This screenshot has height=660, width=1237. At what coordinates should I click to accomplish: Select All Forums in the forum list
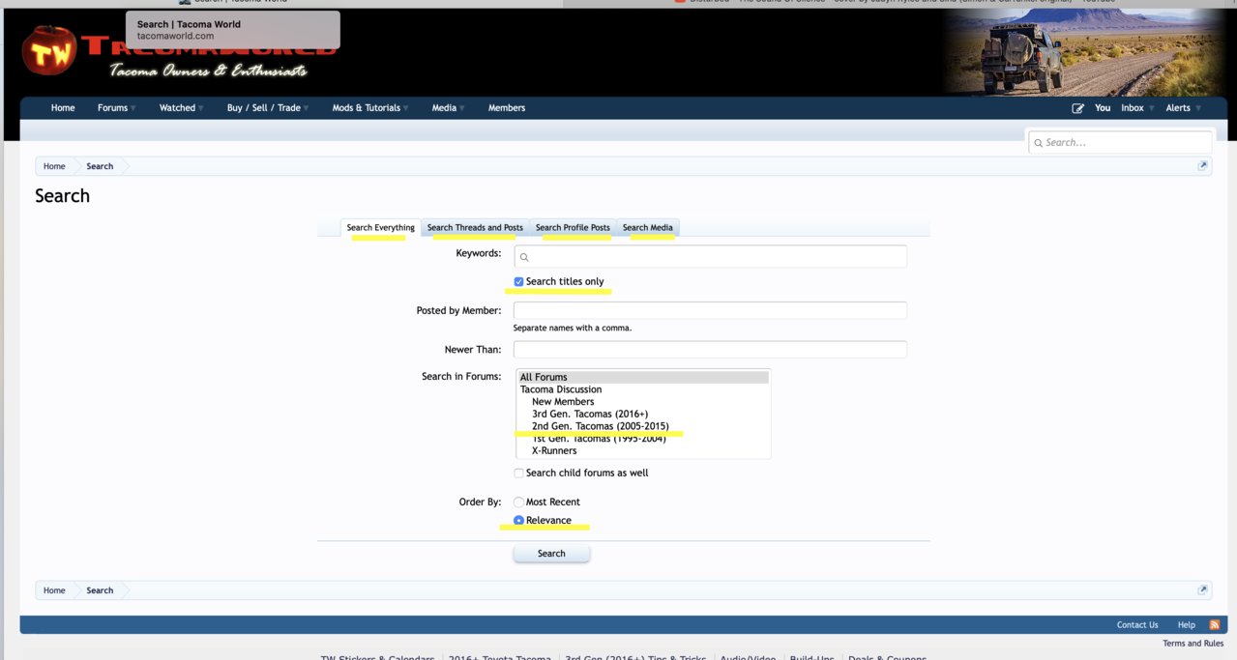click(x=643, y=378)
